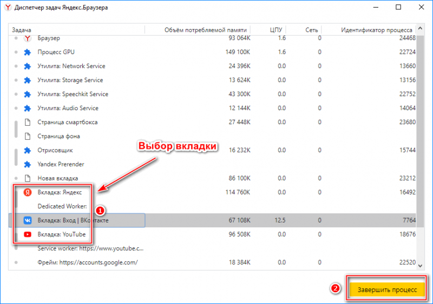Sort by ЦПУ column header
This screenshot has height=304, width=433.
pyautogui.click(x=268, y=30)
